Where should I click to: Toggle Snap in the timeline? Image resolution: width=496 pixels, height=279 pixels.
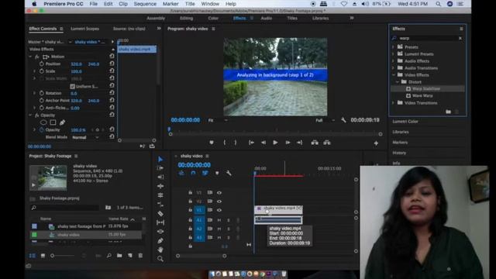click(x=193, y=173)
